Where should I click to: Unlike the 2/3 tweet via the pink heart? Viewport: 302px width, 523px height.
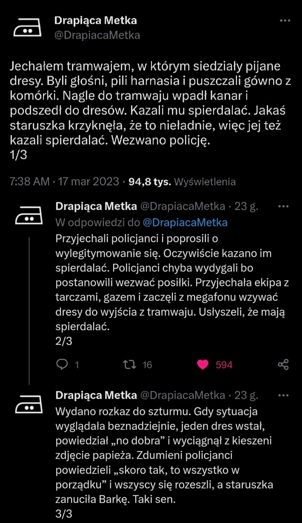[x=204, y=364]
